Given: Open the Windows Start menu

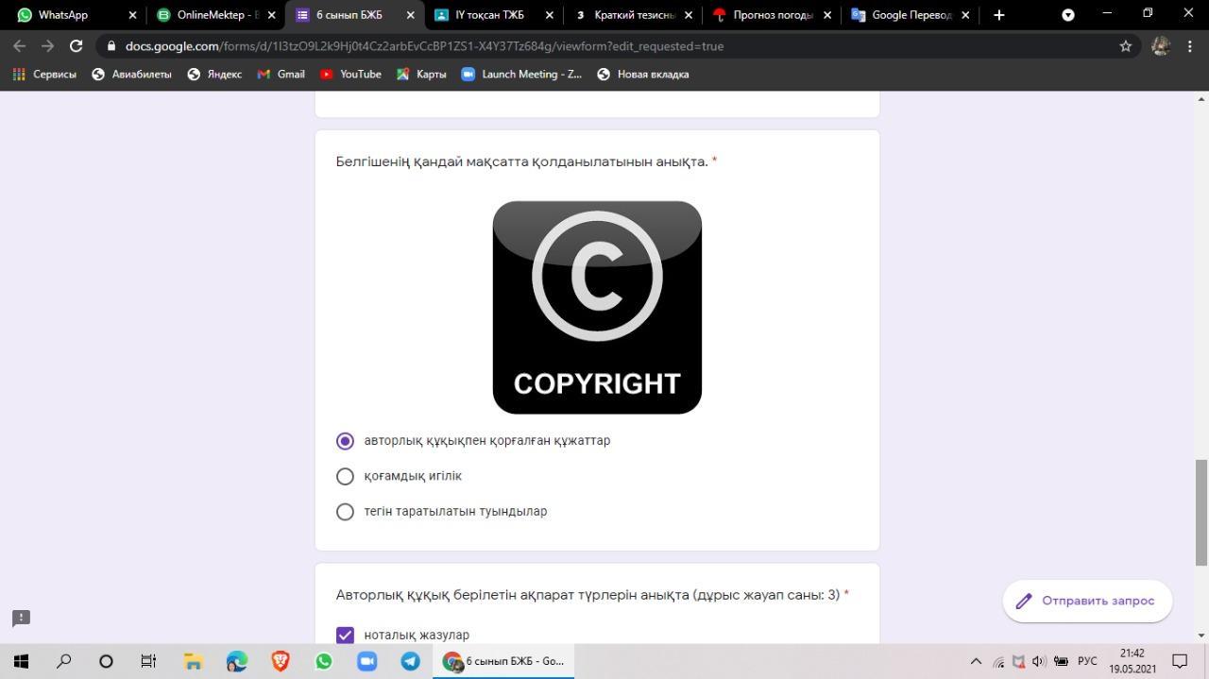Looking at the screenshot, I should point(21,661).
